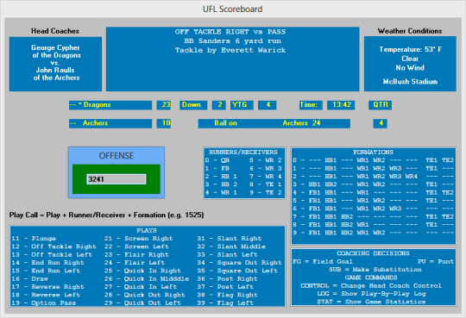Click play '25 - Quick In Right'
The height and width of the screenshot is (318, 466).
pyautogui.click(x=142, y=271)
